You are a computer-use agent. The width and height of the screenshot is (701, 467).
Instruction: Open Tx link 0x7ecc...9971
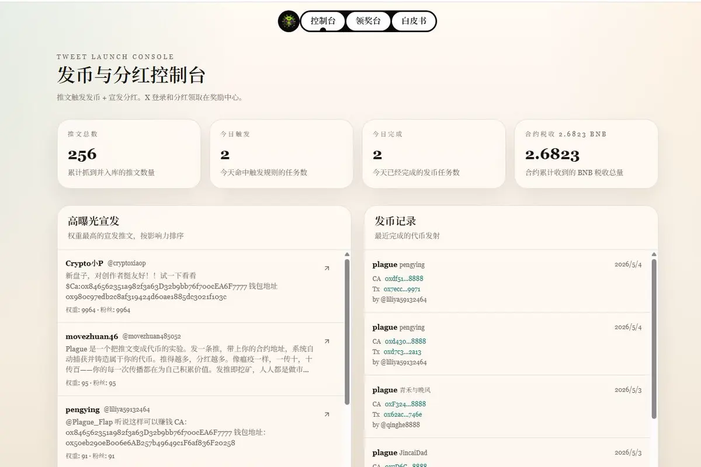[x=402, y=289]
